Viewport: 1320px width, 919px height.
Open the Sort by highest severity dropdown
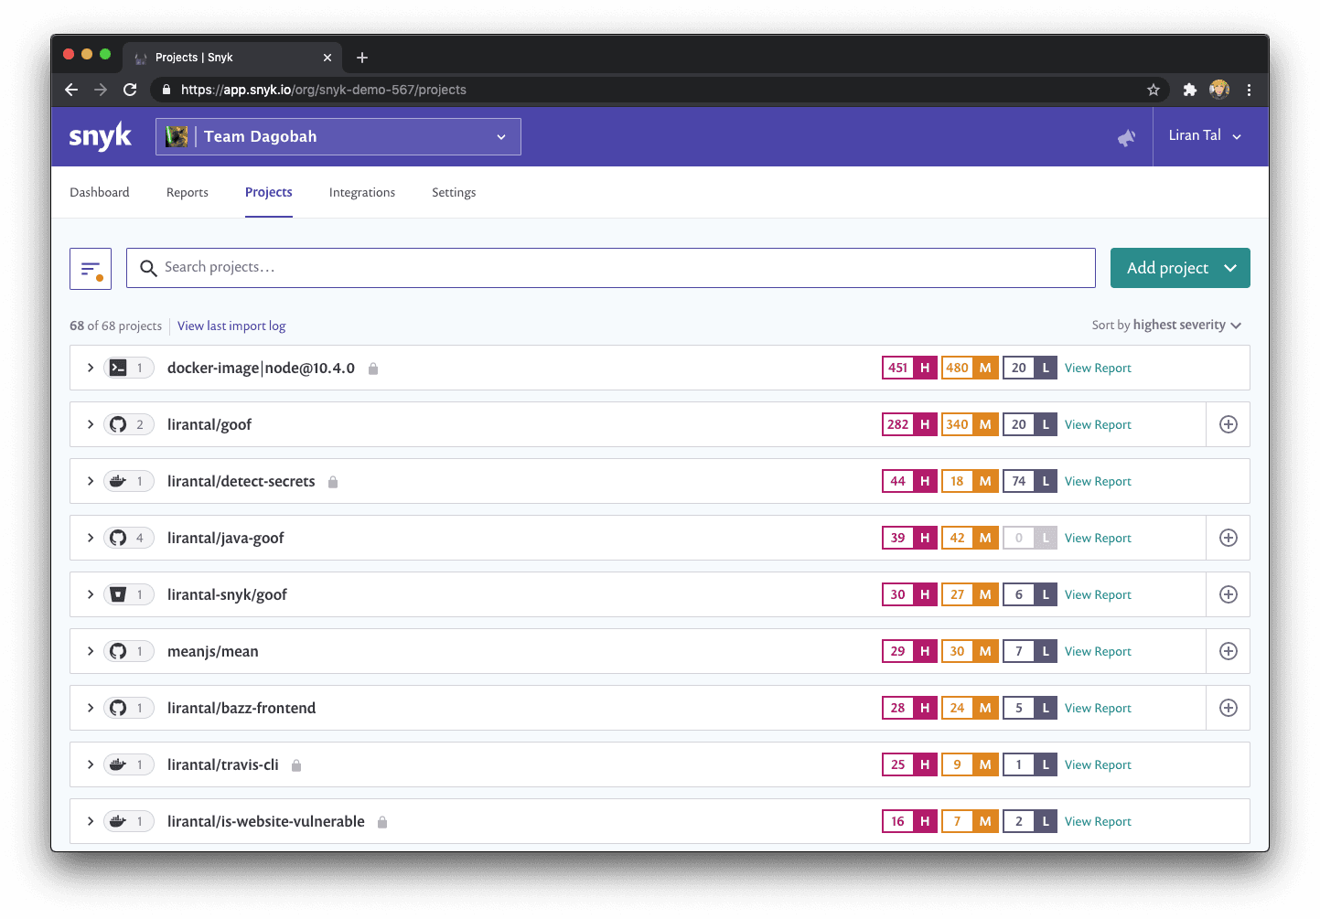(x=1166, y=325)
